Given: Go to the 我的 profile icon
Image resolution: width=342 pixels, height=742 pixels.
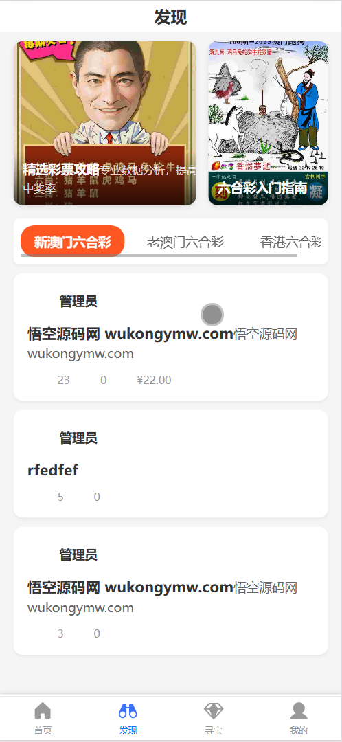Looking at the screenshot, I should (x=299, y=710).
